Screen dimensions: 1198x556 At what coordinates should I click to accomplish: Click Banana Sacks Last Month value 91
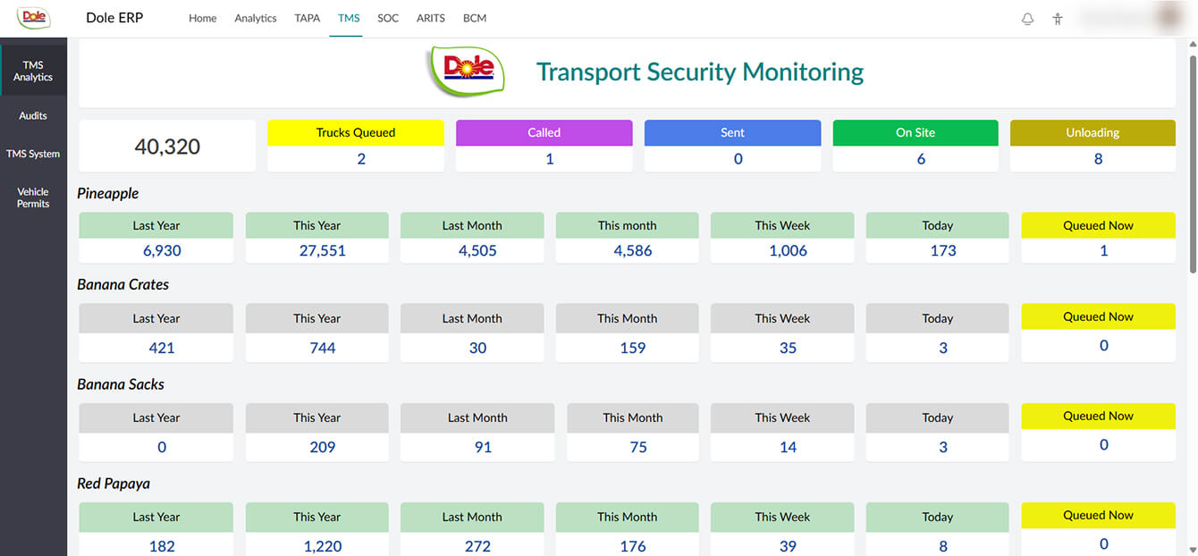483,447
